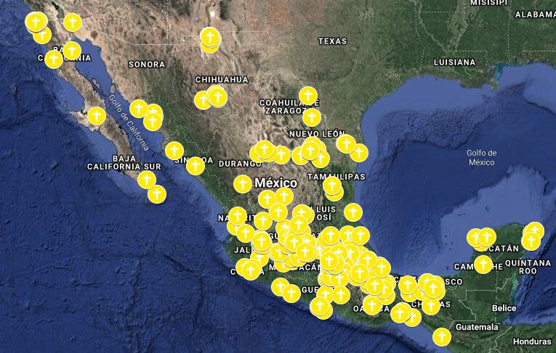The width and height of the screenshot is (556, 353).
Task: Open the stacked markers on the northern Chihuahua border
Action: coord(210,38)
